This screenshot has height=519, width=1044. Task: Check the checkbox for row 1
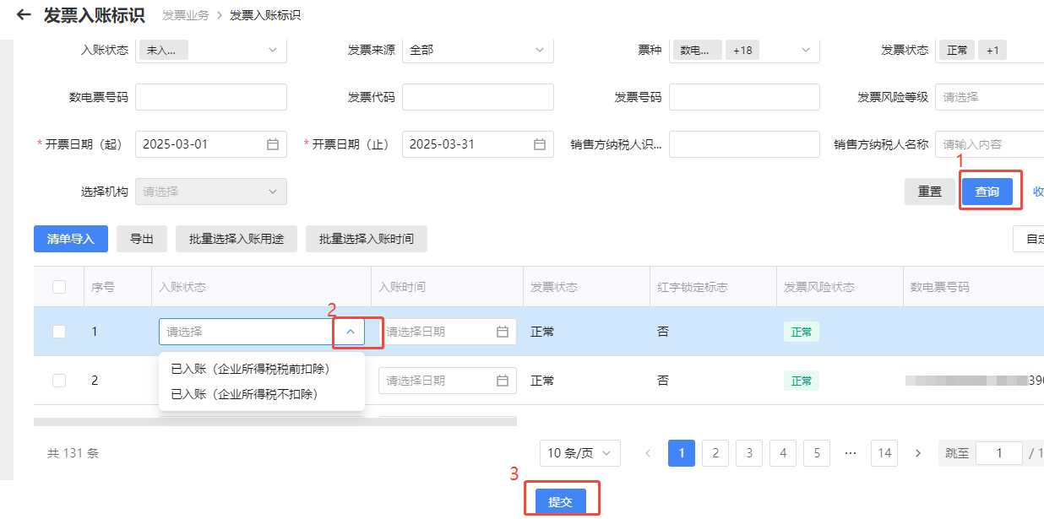pos(59,332)
